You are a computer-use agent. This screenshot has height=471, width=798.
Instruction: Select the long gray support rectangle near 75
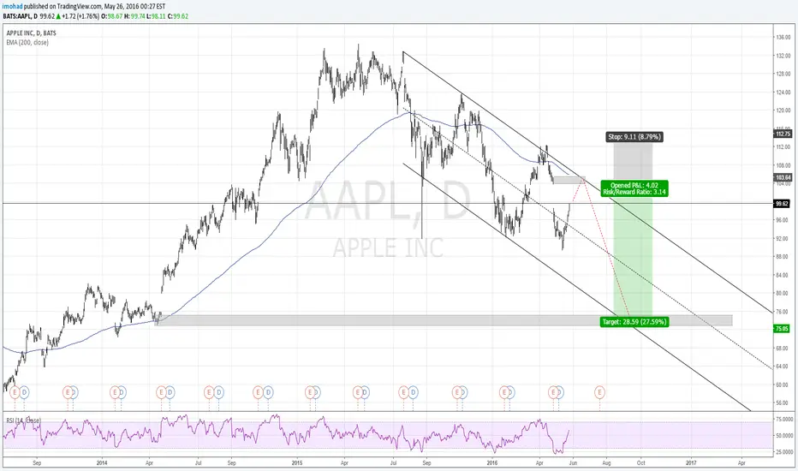coord(444,320)
